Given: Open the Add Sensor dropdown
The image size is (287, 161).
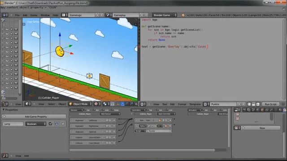Looking at the screenshot, I should [x=110, y=114].
